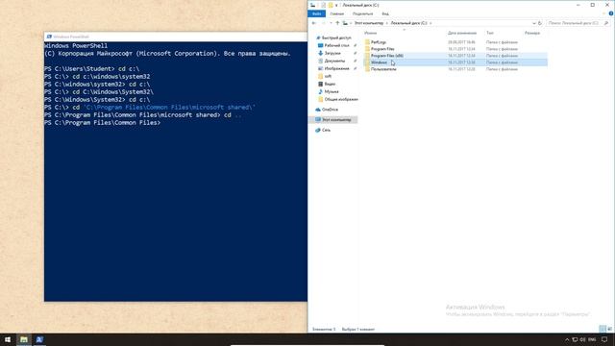Show hidden tray icons chevron

pos(567,339)
